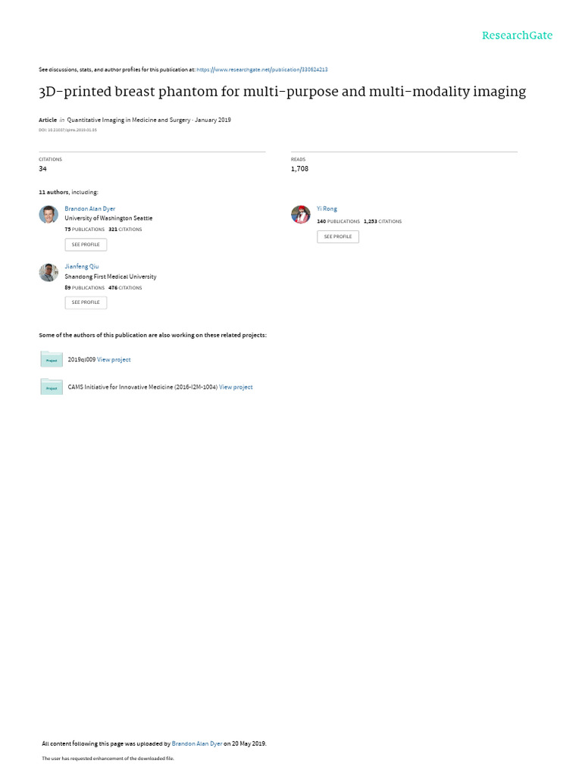Click the DOI text under journal name
The height and width of the screenshot is (776, 582).
(x=67, y=130)
